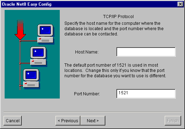Click the Port Number field showing 1521
The width and height of the screenshot is (185, 129).
[146, 94]
